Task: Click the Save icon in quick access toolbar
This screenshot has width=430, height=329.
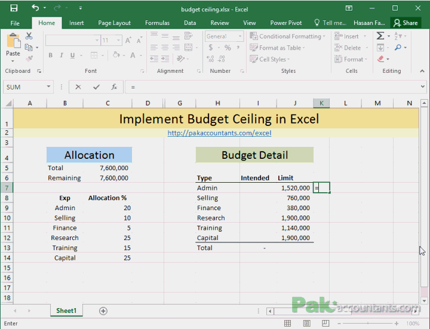Action: click(14, 8)
